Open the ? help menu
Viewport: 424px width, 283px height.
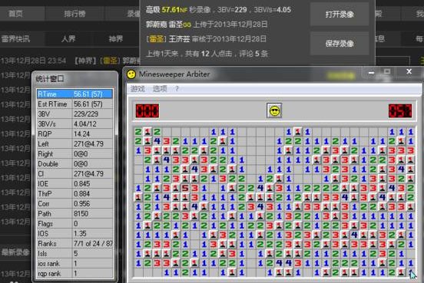(x=177, y=88)
